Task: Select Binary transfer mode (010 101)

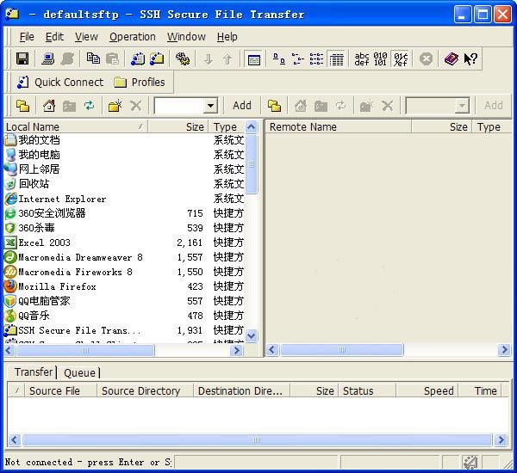Action: [x=380, y=59]
